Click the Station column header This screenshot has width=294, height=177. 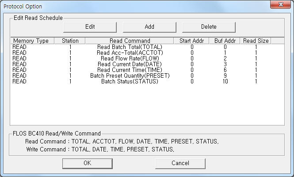click(x=70, y=41)
